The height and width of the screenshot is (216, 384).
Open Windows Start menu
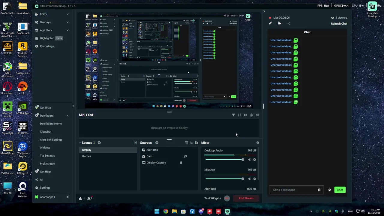[157, 211]
